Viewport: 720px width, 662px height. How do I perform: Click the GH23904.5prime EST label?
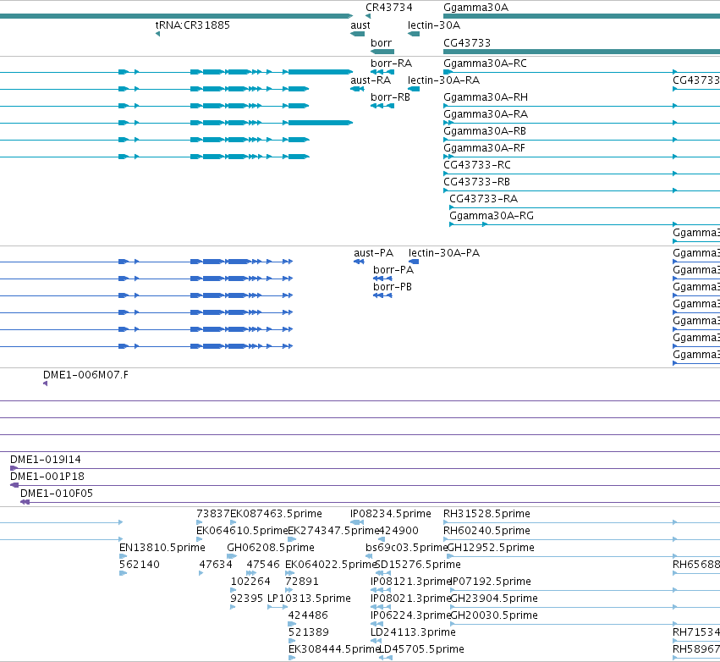[x=494, y=599]
